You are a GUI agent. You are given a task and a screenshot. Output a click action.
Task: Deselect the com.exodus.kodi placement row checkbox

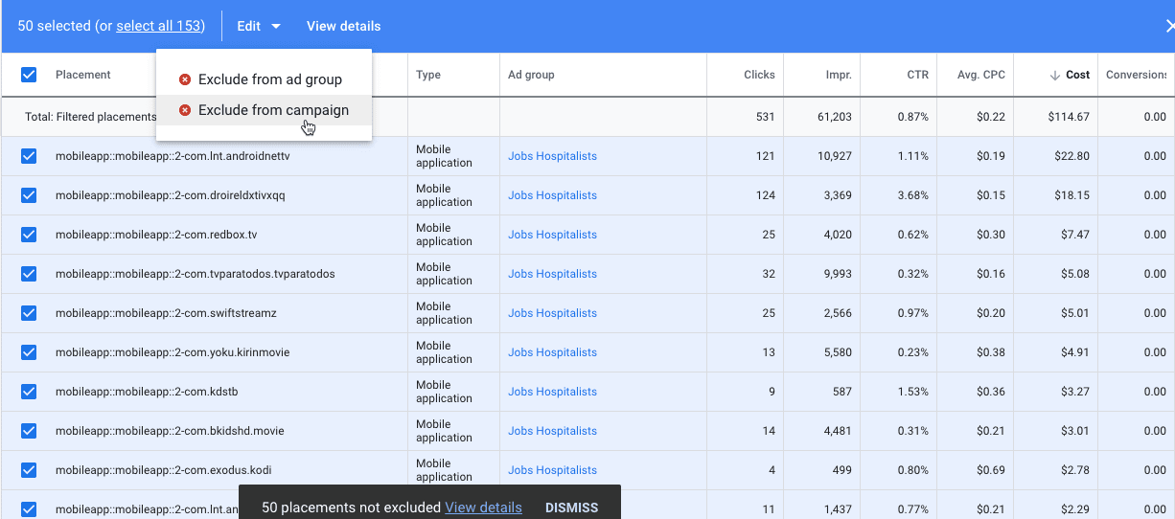[29, 470]
